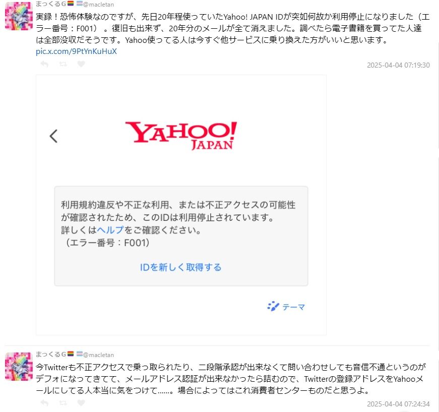
Task: Click heart like icon under first tweet
Action: pos(81,64)
